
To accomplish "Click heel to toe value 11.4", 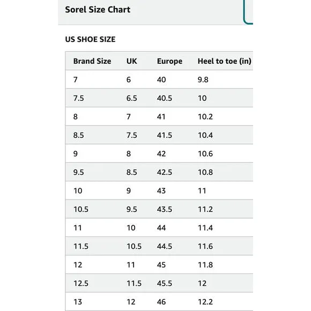I will [205, 228].
